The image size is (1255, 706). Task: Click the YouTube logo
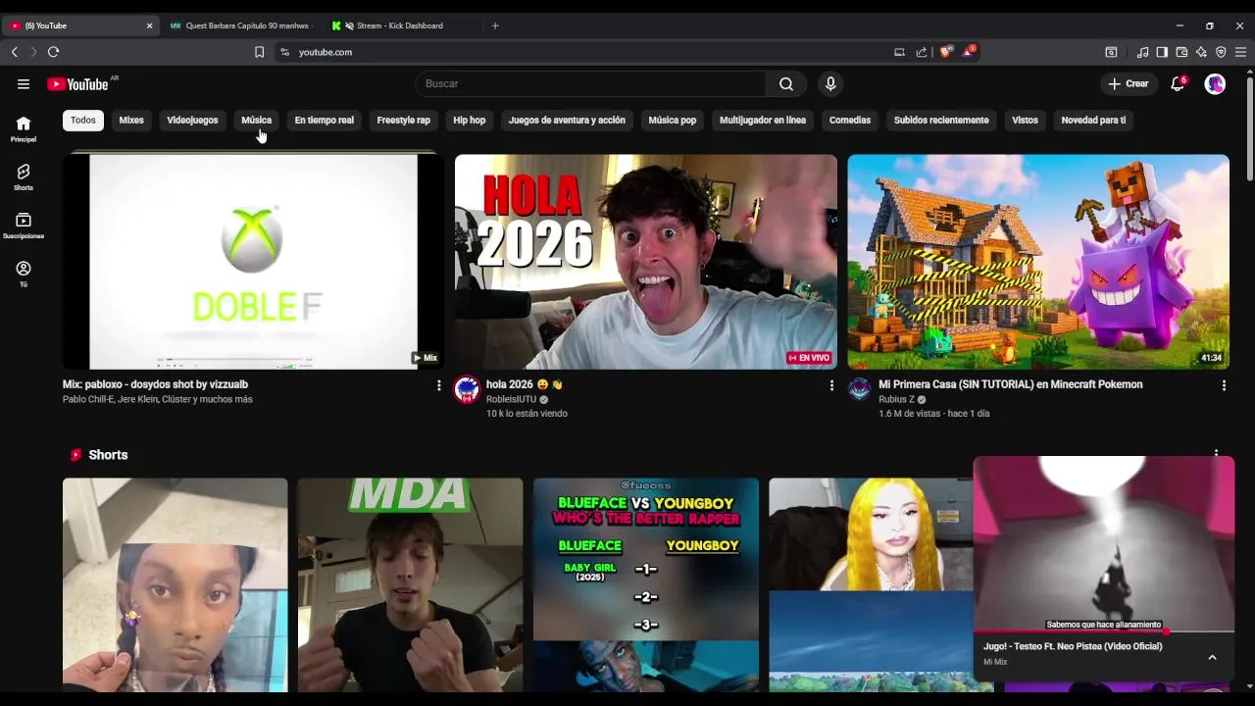tap(77, 84)
